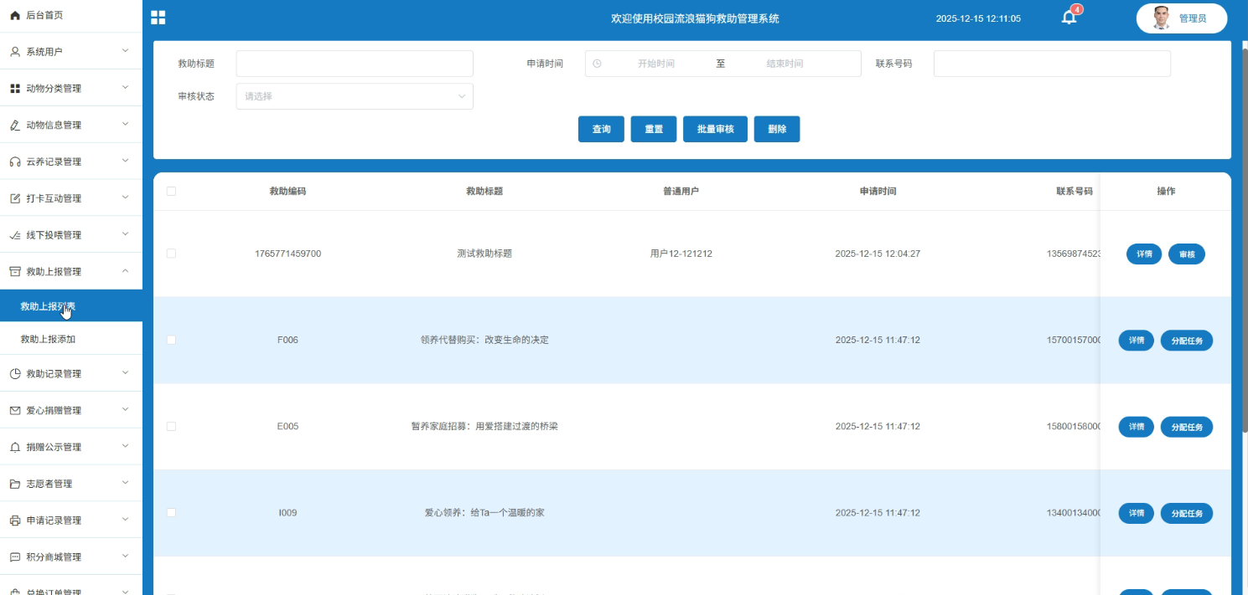
Task: Click the home icon beside 后台首页
Action: click(14, 15)
